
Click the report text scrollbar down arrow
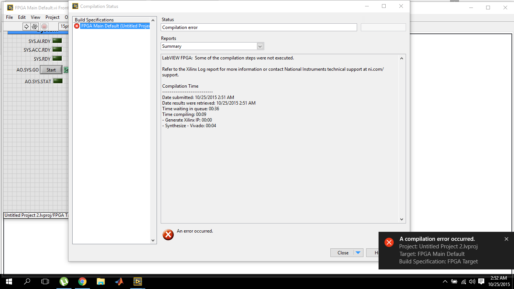pyautogui.click(x=401, y=219)
